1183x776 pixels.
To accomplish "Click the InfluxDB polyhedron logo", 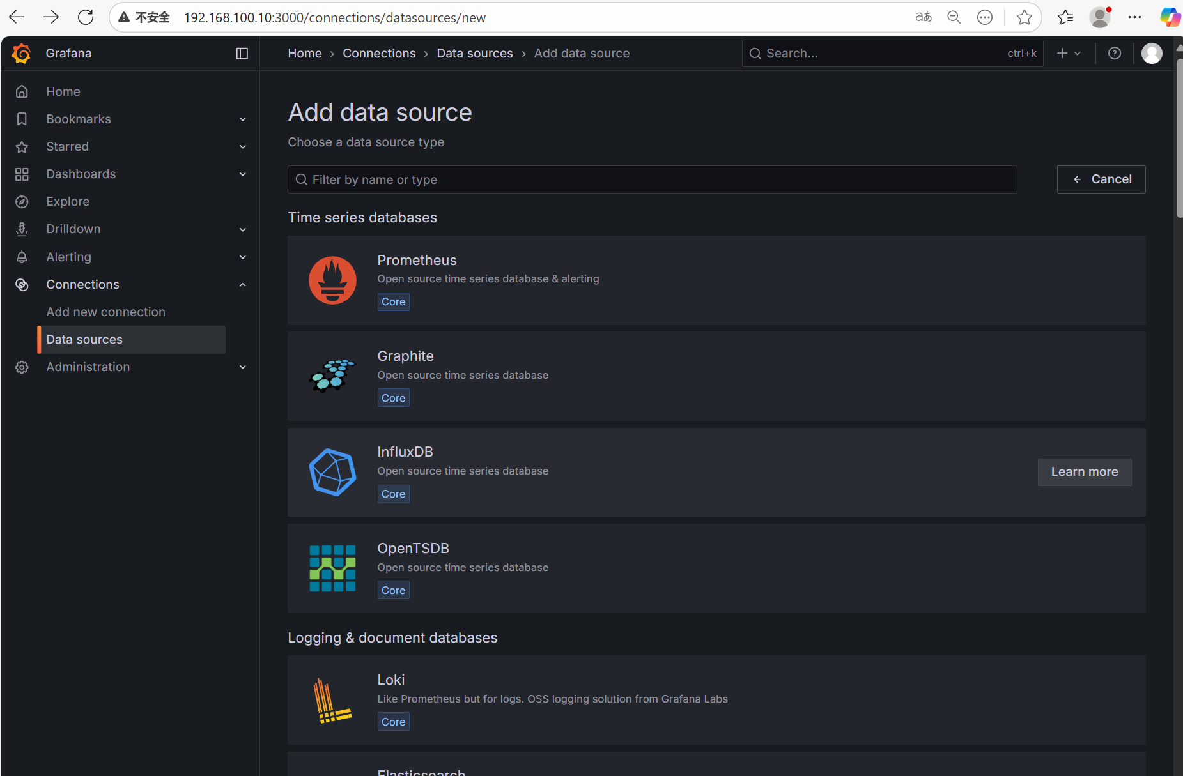I will coord(332,472).
